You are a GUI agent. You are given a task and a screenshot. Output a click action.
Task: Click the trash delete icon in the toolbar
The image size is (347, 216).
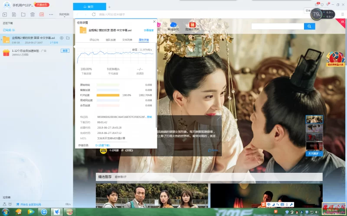pyautogui.click(x=33, y=15)
